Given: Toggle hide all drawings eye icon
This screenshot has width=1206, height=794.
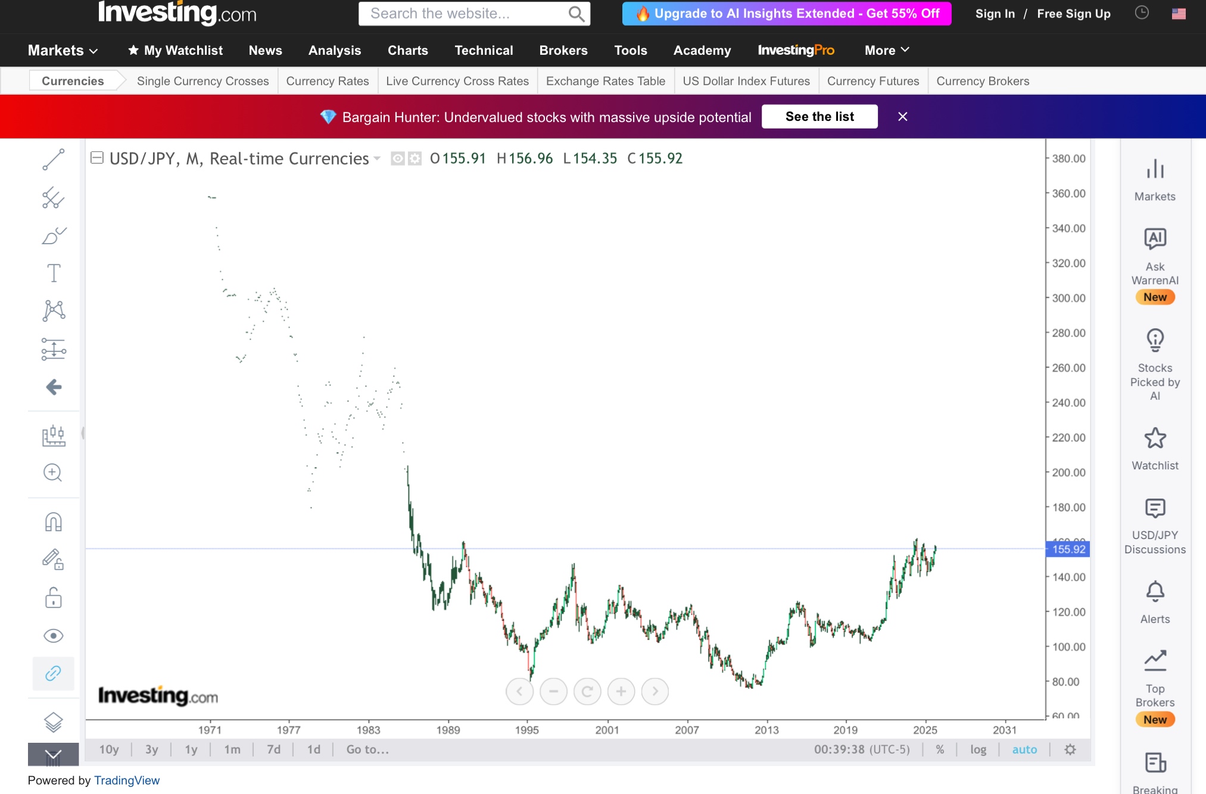Looking at the screenshot, I should click(53, 636).
